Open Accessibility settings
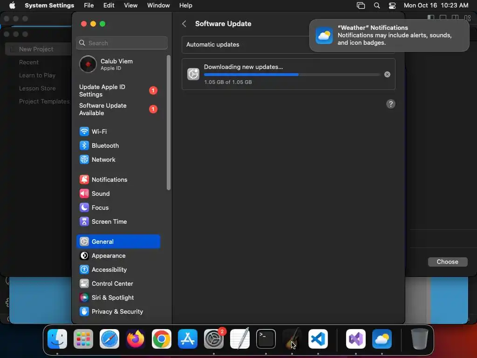Image resolution: width=477 pixels, height=358 pixels. point(118,270)
